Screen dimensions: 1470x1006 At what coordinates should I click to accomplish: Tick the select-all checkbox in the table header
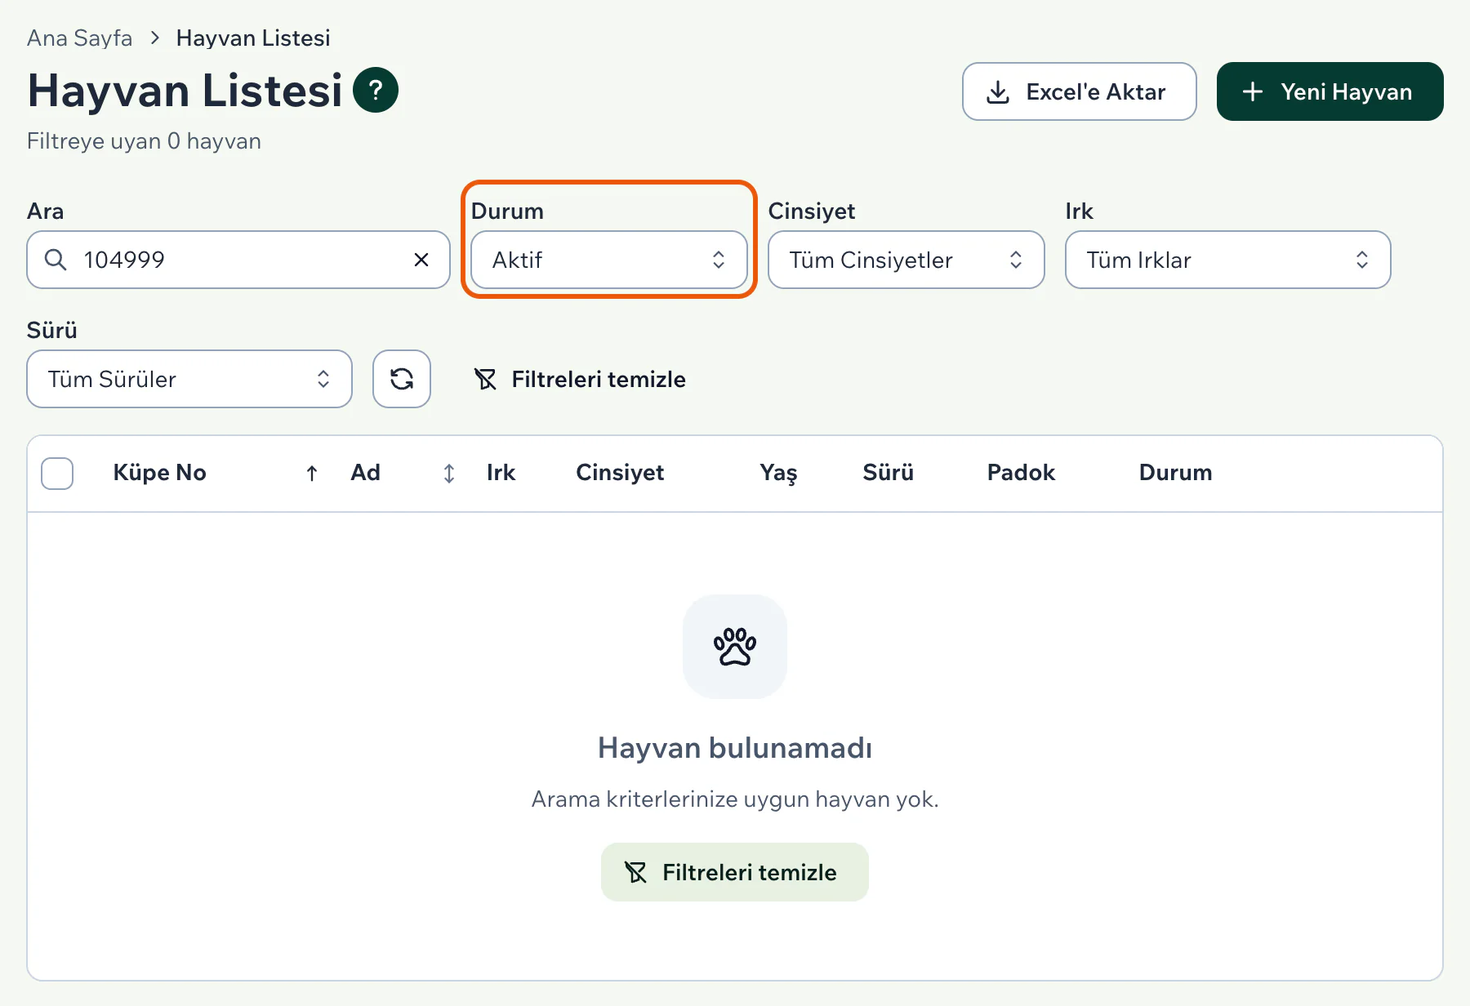57,474
